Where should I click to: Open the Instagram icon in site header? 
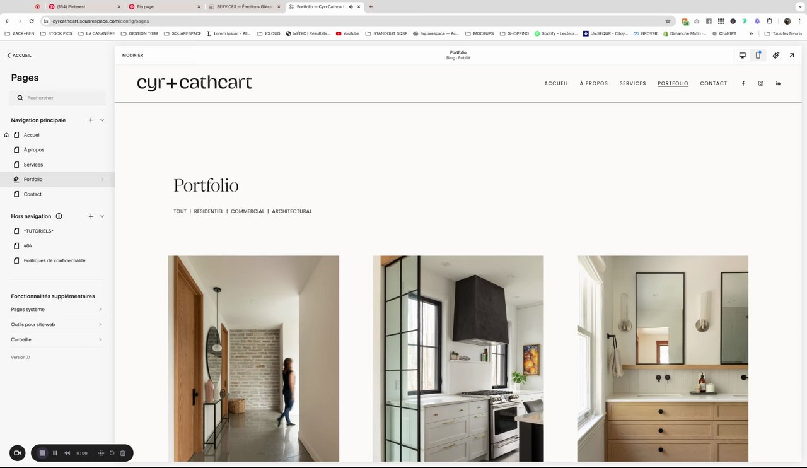point(760,83)
